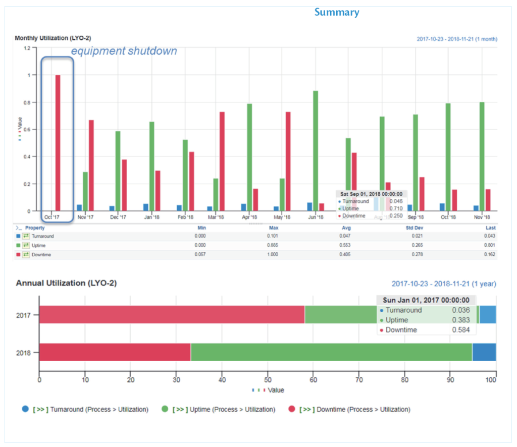Click the tall green Jun '18 uptime bar
Image resolution: width=517 pixels, height=447 pixels.
point(316,150)
